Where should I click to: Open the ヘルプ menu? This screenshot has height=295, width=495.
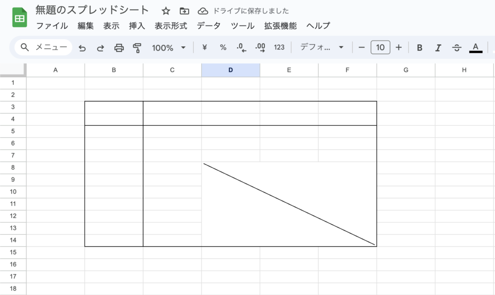318,26
